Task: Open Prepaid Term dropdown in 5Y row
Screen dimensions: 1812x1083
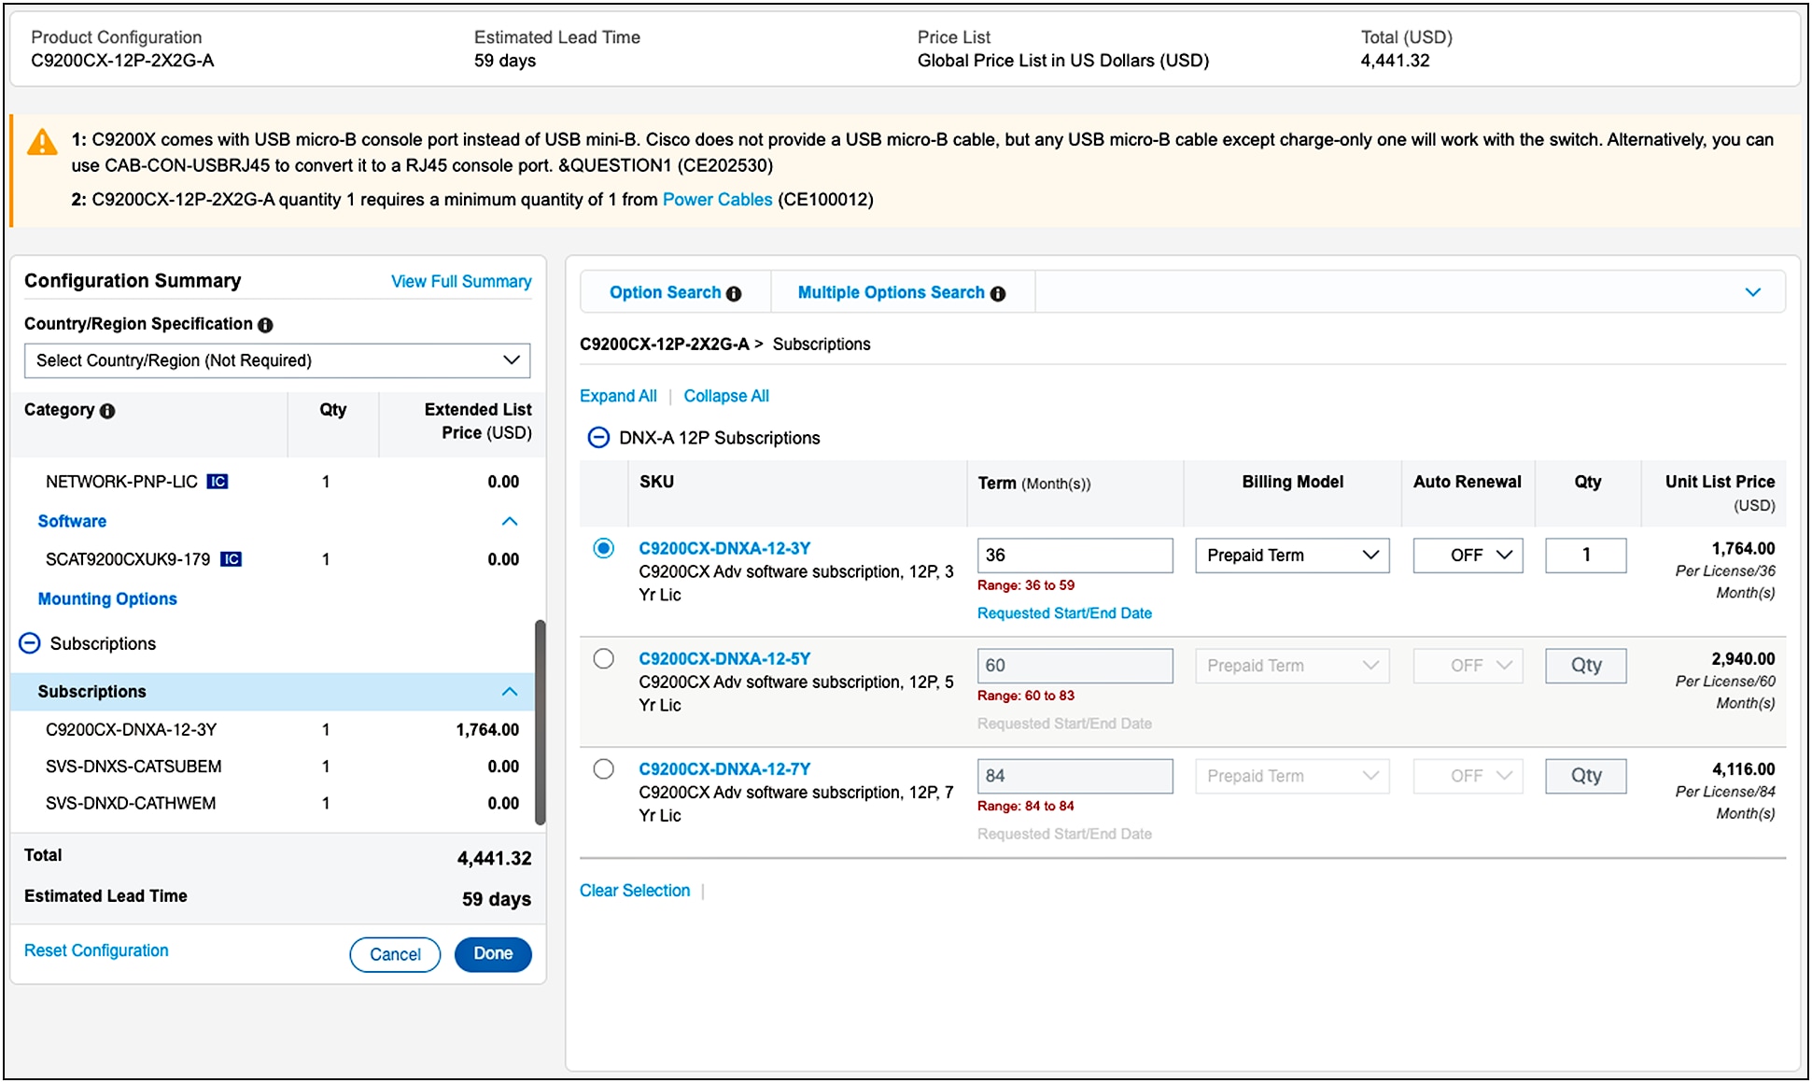Action: click(1292, 666)
